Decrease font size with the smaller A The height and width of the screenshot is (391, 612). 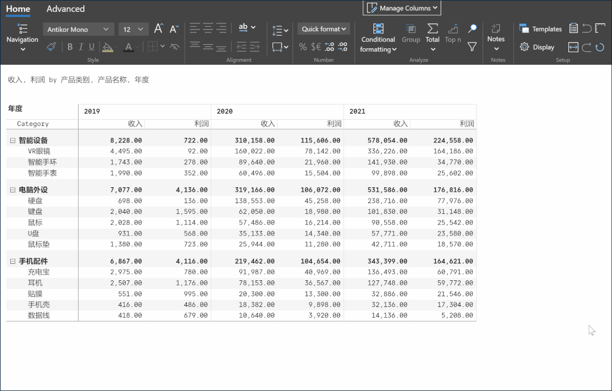174,28
